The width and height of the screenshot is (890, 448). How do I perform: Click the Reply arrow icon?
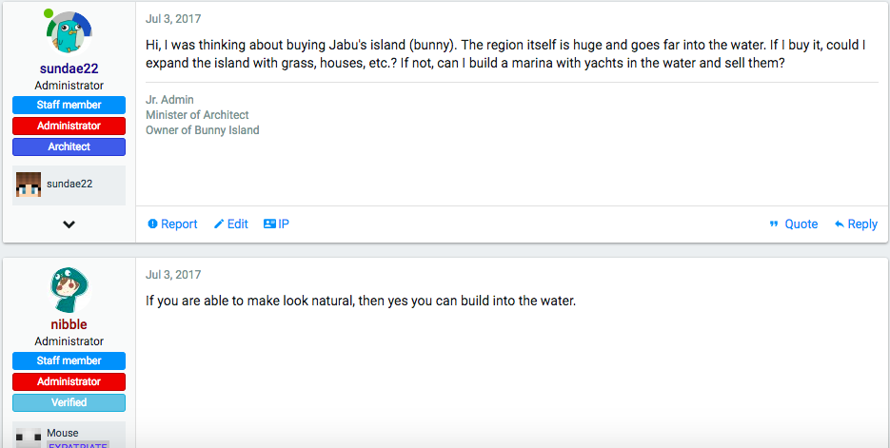tap(839, 224)
